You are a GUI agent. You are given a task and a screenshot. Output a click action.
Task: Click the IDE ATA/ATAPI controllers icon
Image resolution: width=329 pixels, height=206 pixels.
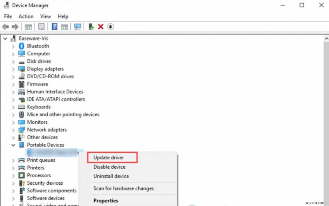click(21, 100)
